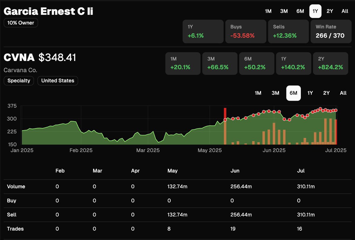This screenshot has width=355, height=240.
Task: Open the 1Y +6.1% stat card
Action: pyautogui.click(x=203, y=32)
